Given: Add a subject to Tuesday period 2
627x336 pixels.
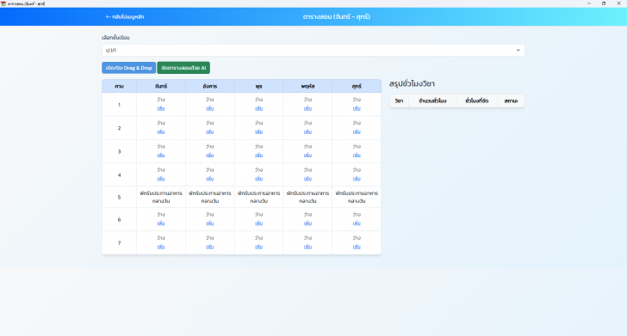Looking at the screenshot, I should point(210,131).
